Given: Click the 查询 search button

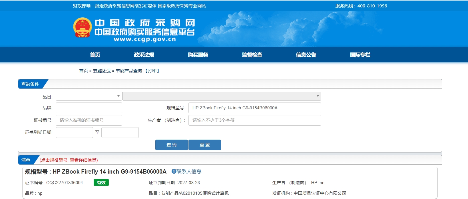Looking at the screenshot, I should point(172,145).
